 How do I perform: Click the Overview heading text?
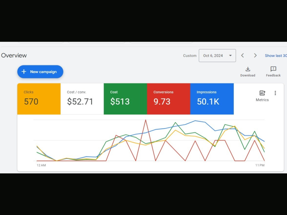point(14,55)
